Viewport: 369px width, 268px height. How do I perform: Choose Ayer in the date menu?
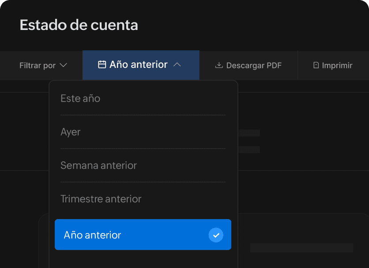143,132
